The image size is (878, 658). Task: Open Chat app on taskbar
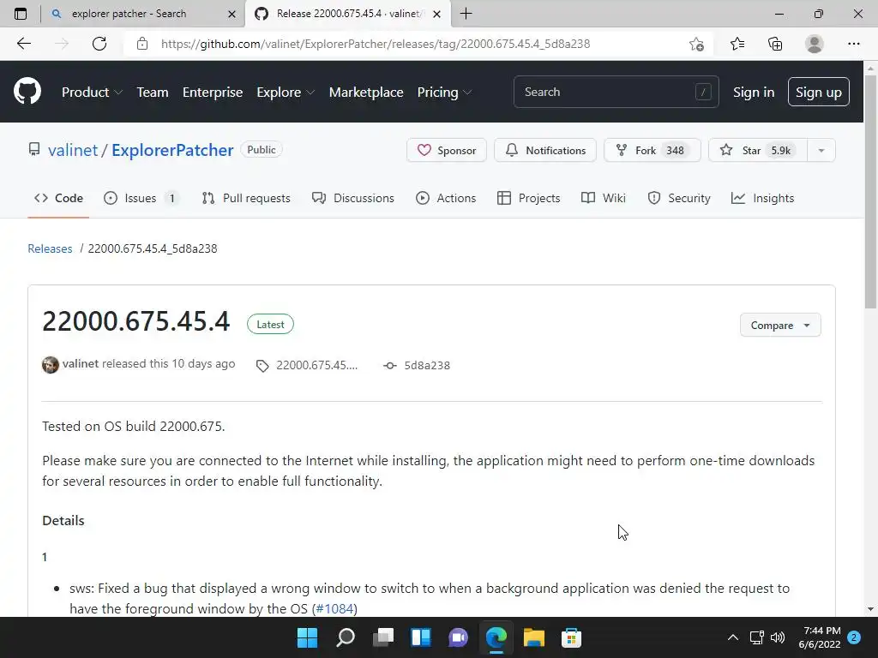[459, 637]
